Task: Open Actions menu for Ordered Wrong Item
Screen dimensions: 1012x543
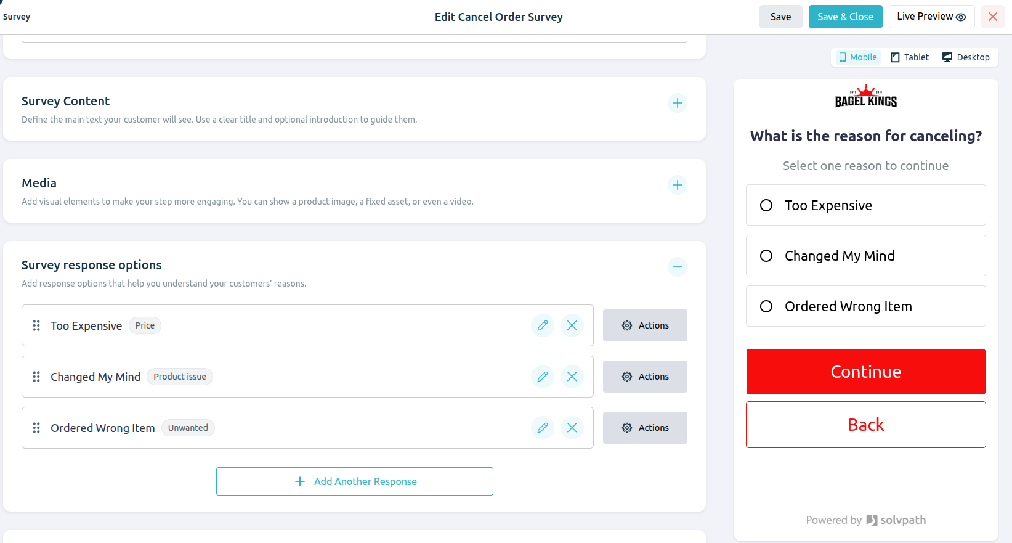Action: click(x=645, y=428)
